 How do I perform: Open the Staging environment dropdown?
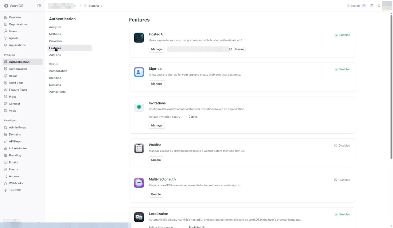(93, 6)
